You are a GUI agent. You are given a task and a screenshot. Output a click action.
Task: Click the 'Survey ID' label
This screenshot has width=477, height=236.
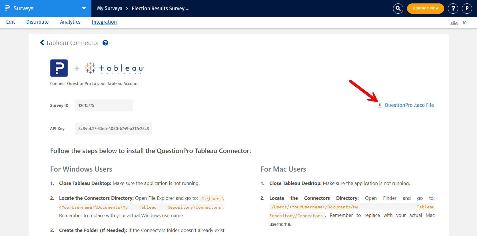(x=59, y=105)
